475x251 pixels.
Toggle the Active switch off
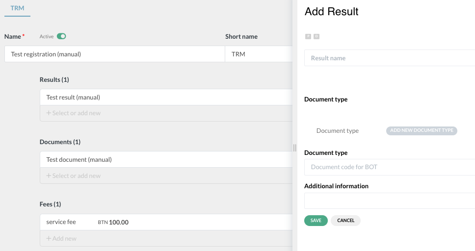click(x=61, y=36)
